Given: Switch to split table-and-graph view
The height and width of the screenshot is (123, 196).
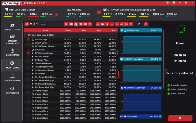Looking at the screenshot, I should click(27, 24).
